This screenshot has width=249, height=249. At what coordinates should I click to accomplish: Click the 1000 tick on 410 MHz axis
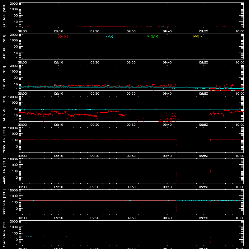tap(14, 40)
